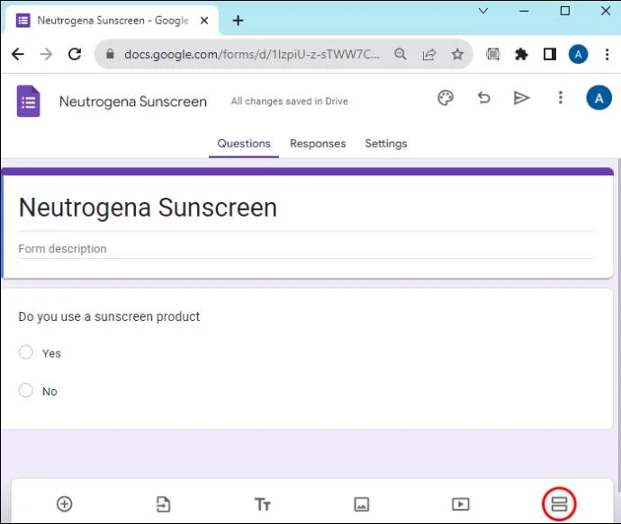Select the Neutrogena Sunscreen browser tab
Viewport: 621px width, 524px height.
click(x=112, y=20)
